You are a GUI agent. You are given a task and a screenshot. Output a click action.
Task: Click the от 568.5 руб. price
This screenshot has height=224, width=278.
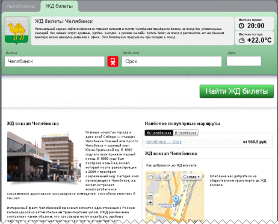(x=255, y=142)
